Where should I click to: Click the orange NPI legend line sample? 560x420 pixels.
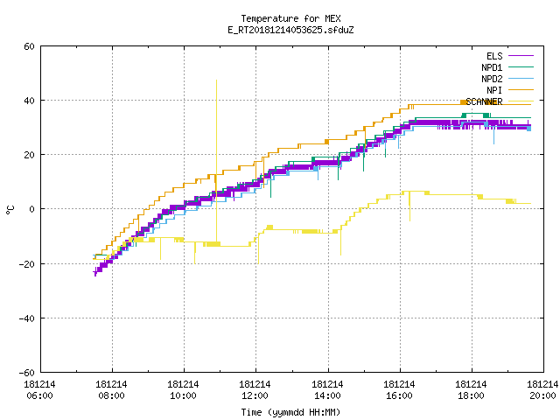pos(521,90)
